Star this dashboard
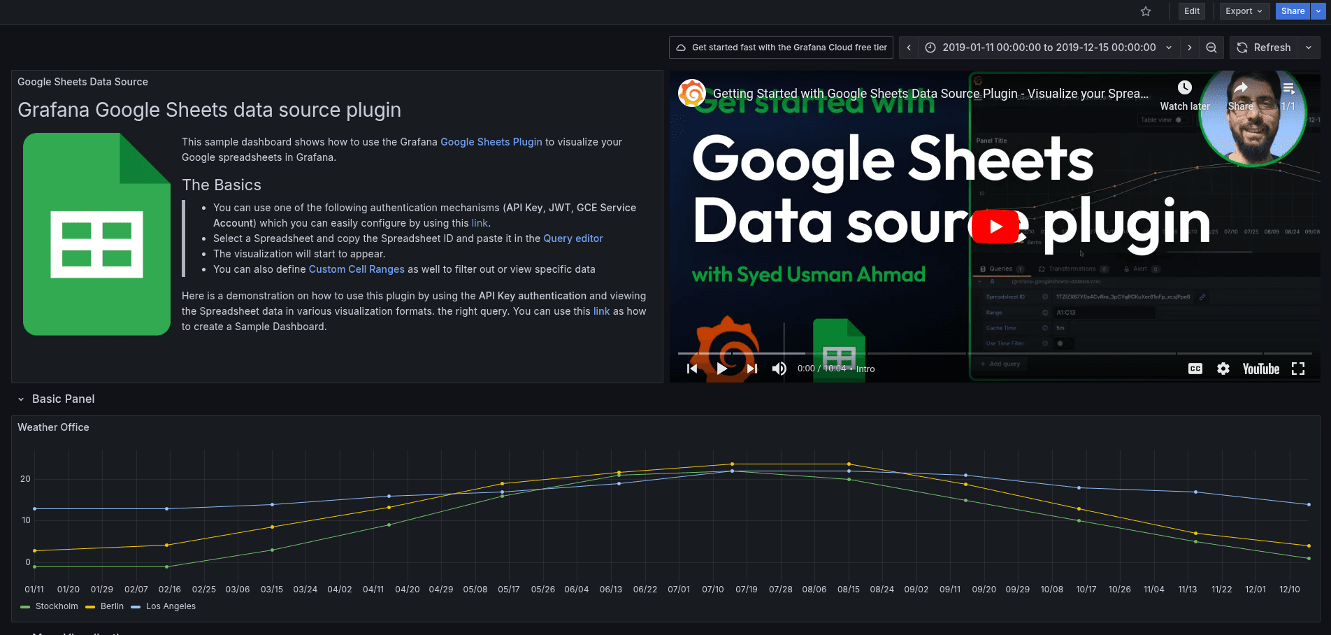Screen dimensions: 1331x635 pos(1145,11)
